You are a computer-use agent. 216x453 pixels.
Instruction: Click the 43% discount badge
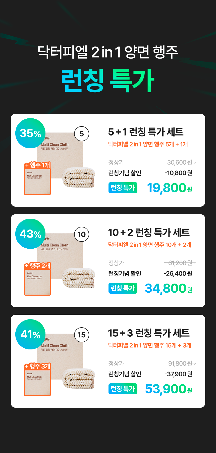(x=30, y=234)
